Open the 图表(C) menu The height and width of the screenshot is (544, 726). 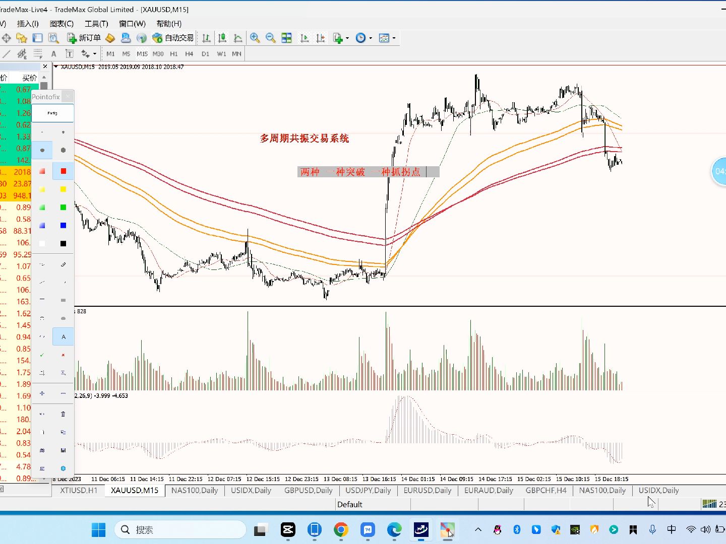[x=62, y=24]
